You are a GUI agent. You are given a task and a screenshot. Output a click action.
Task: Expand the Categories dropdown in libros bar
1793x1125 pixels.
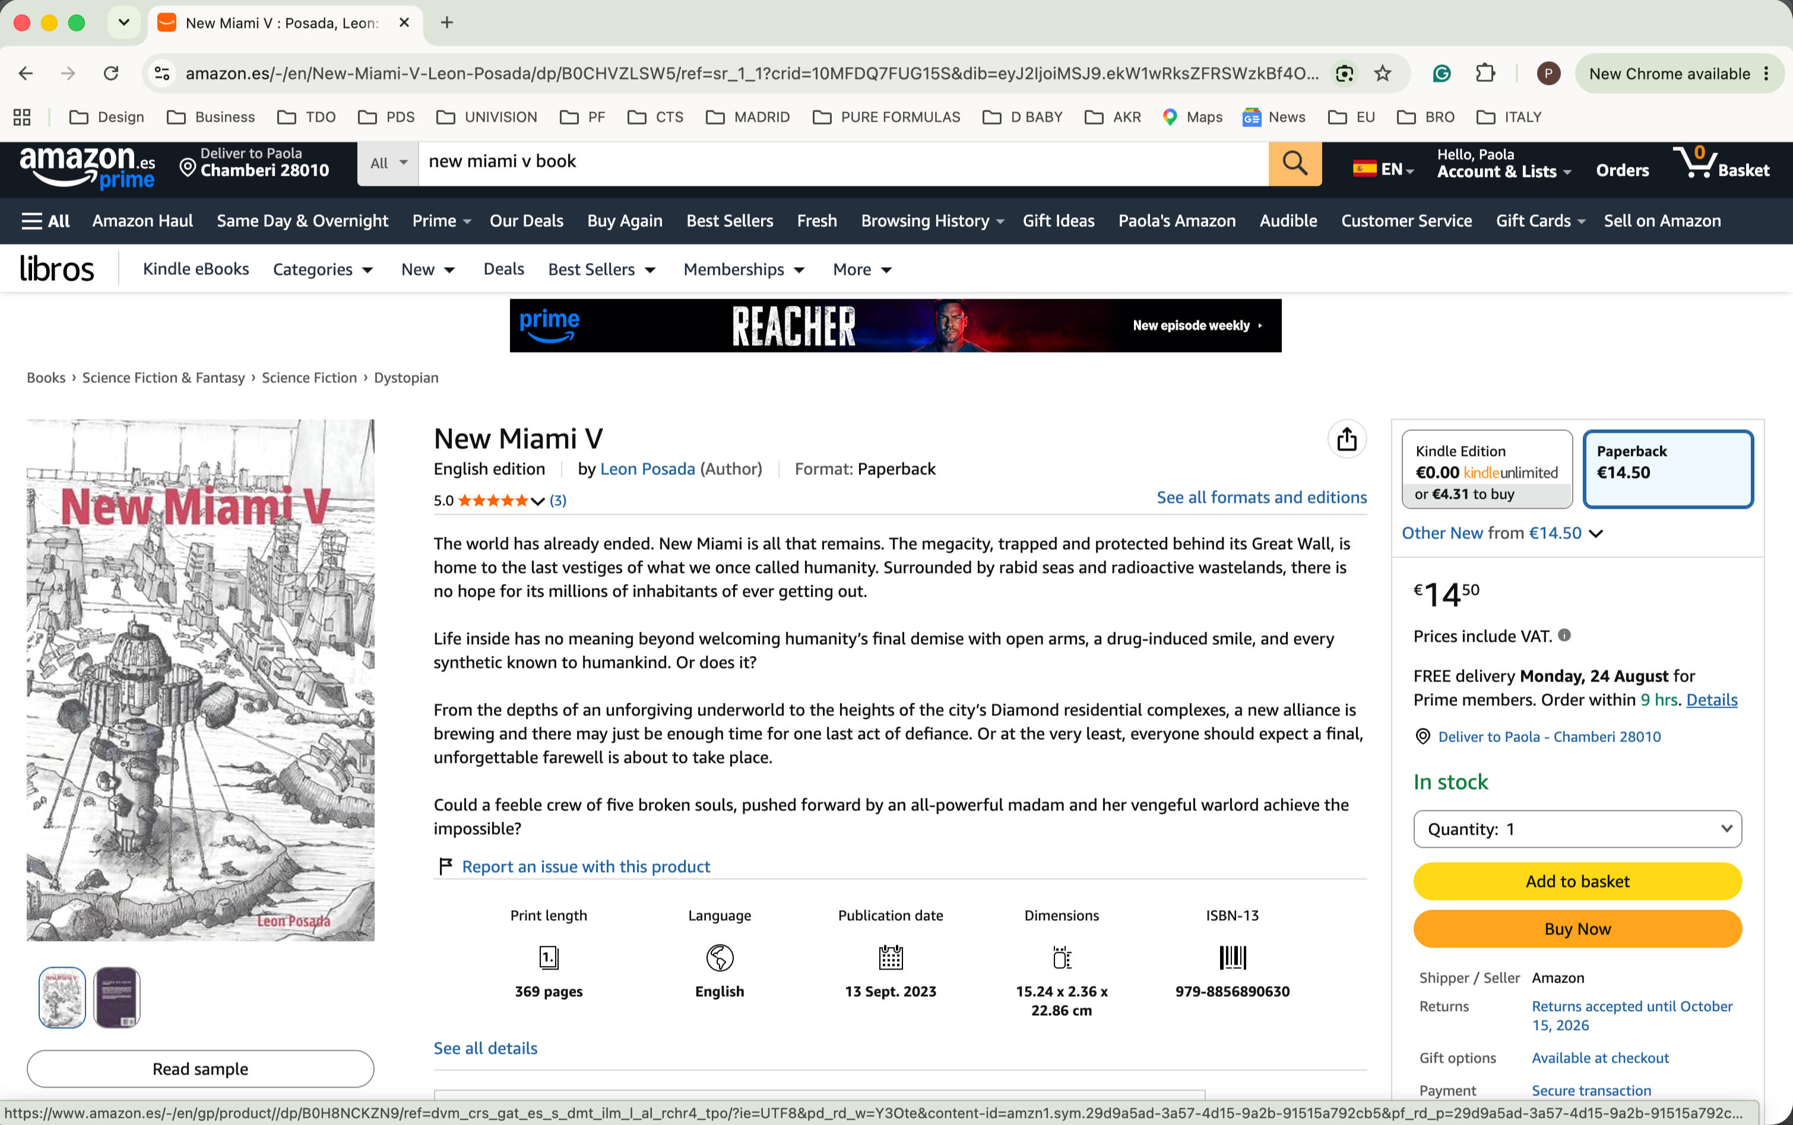[323, 270]
